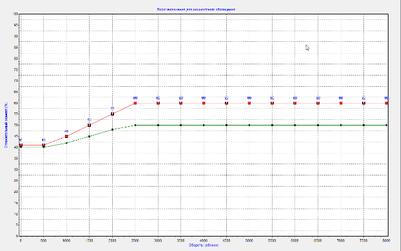Pick green curve point at 4500 rpm
This screenshot has width=401, height=251.
[226, 125]
